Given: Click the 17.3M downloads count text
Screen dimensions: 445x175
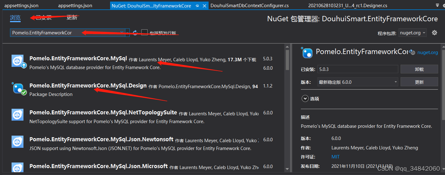Looking at the screenshot, I should pyautogui.click(x=235, y=59).
